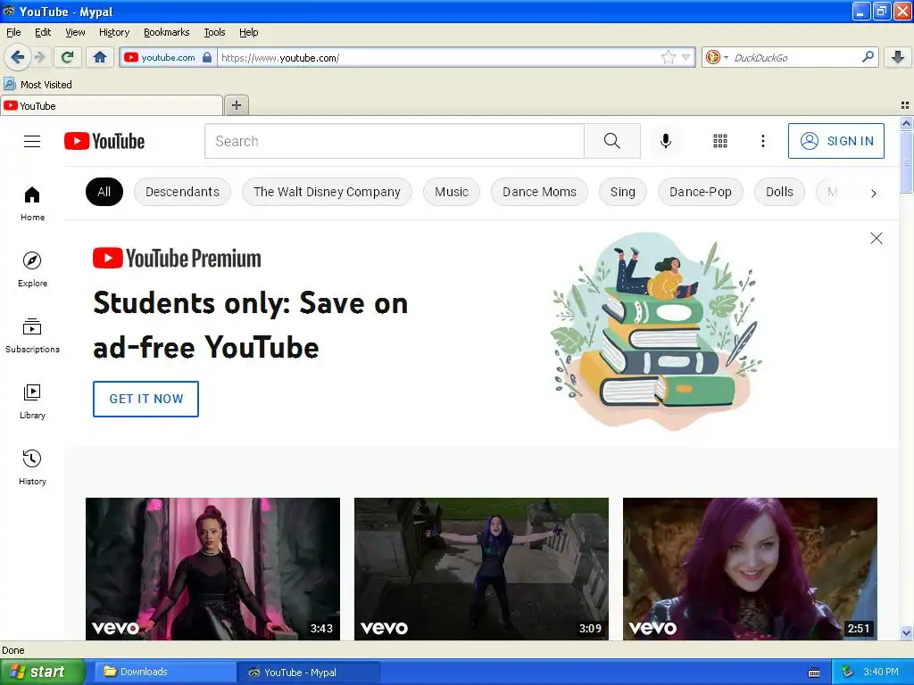The image size is (914, 685).
Task: Open the 3:09 vevo video thumbnail
Action: 481,568
